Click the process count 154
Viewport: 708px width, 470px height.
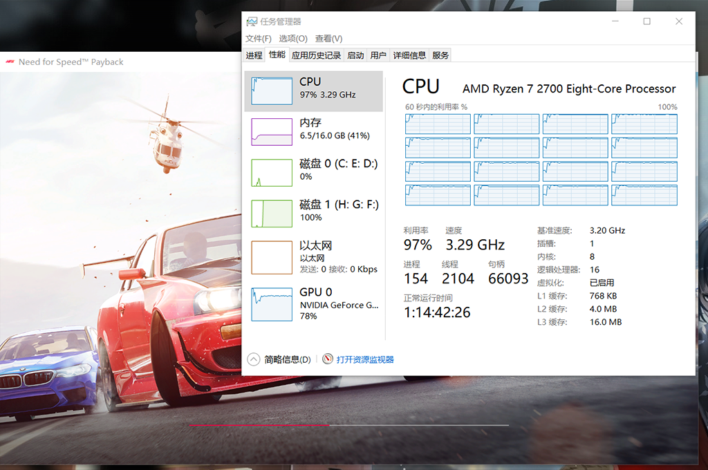(x=416, y=279)
